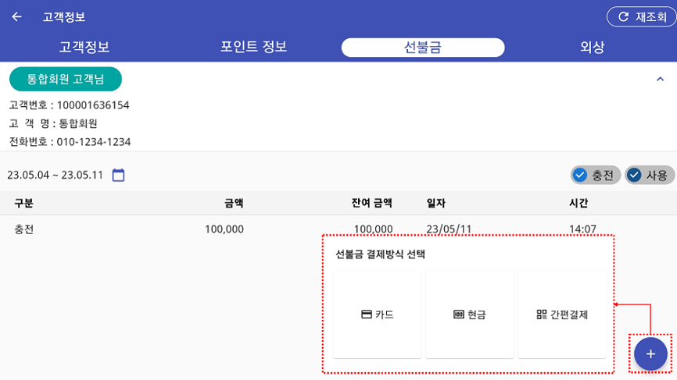Click the 잔여 금액 column header
This screenshot has height=380, width=677.
372,203
